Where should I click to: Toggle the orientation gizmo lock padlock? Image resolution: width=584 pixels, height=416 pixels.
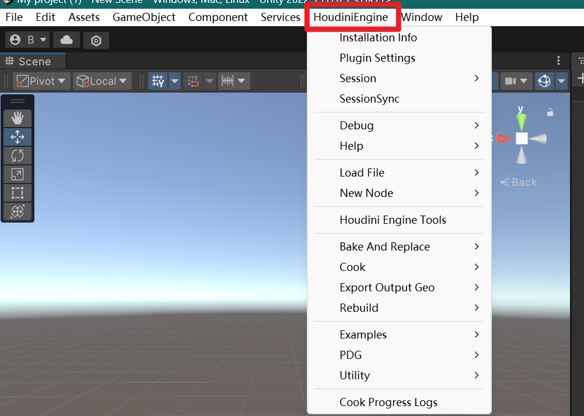coord(549,112)
